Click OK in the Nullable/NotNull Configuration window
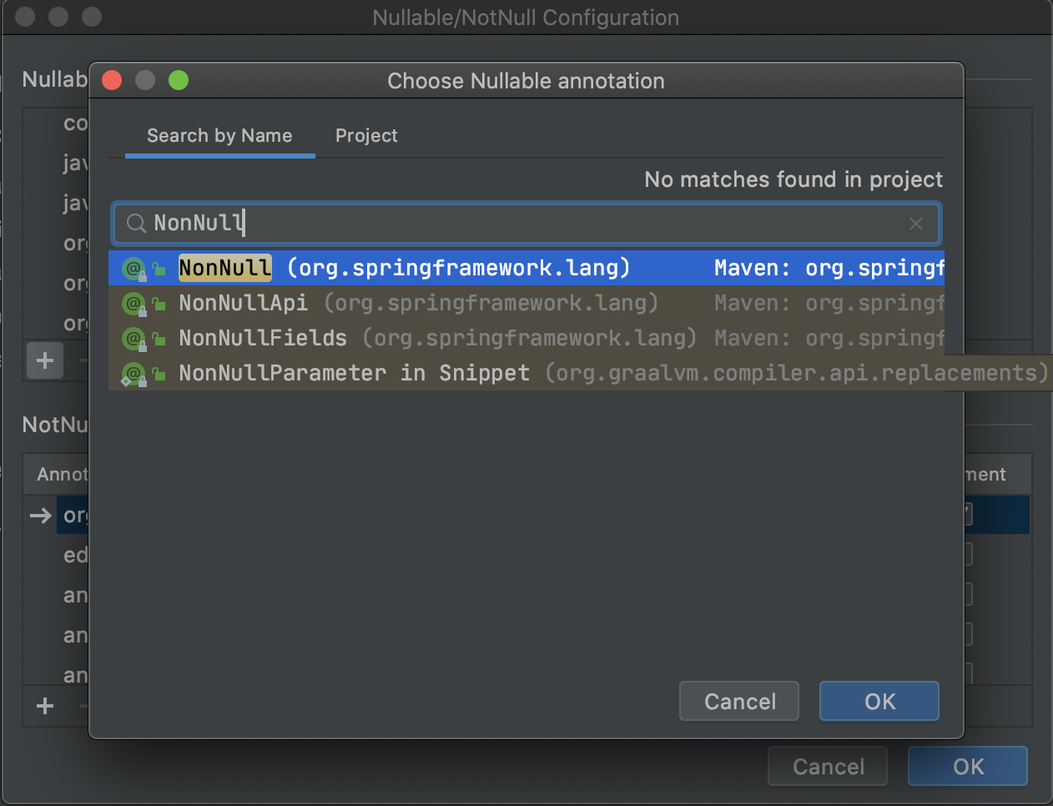This screenshot has width=1053, height=806. click(x=968, y=766)
